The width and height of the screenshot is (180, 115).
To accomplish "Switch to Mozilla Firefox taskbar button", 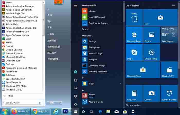I will coord(20,112).
